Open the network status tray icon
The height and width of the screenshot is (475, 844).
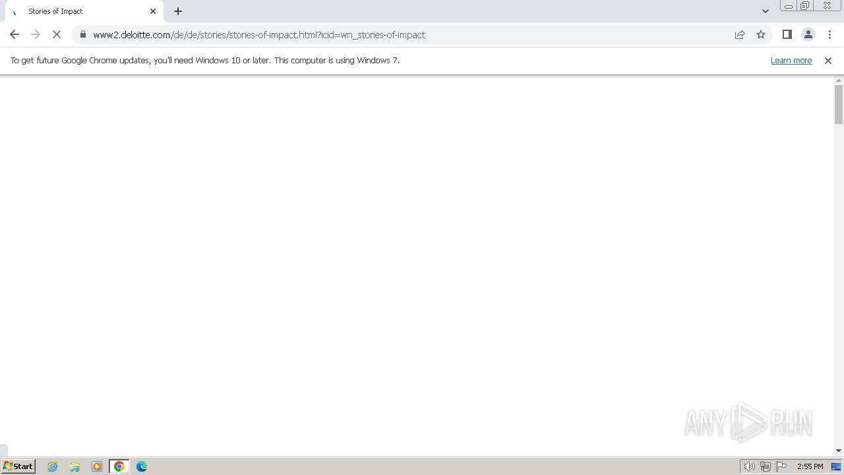click(766, 466)
